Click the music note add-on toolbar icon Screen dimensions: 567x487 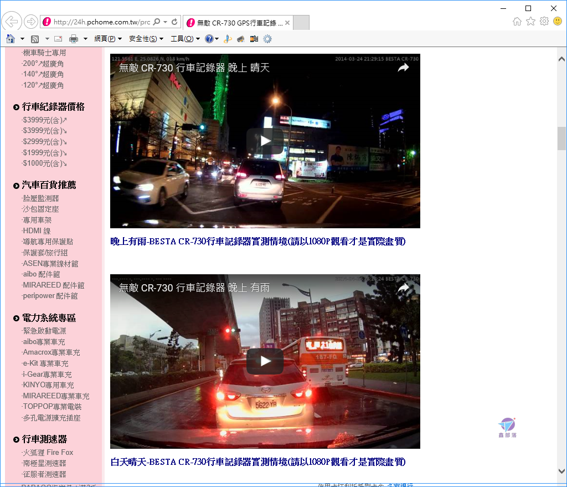[228, 39]
